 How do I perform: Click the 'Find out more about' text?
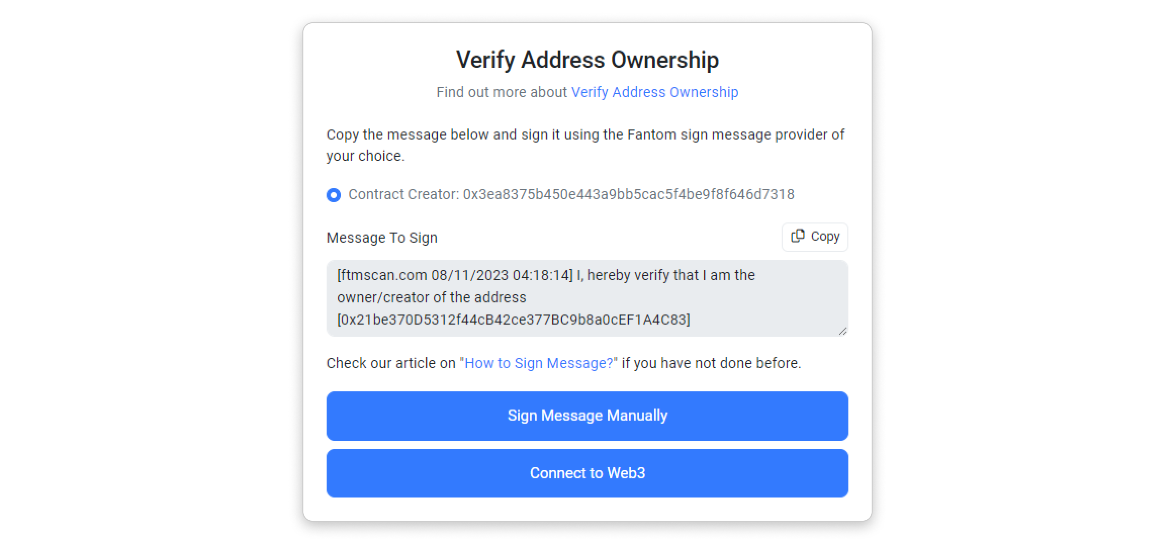pos(502,92)
